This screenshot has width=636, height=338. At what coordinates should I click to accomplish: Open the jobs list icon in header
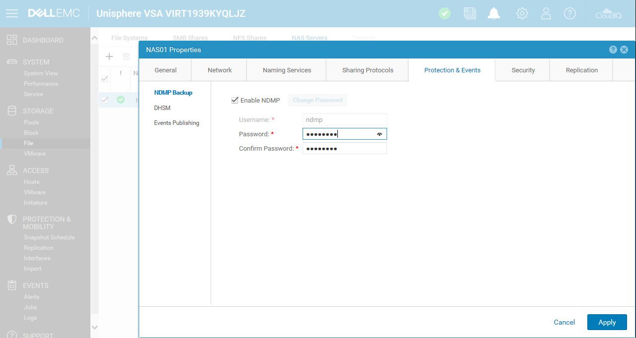pos(470,13)
